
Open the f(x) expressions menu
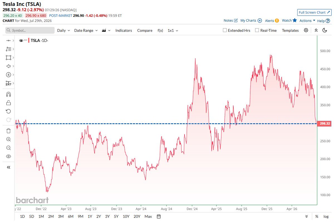[x=160, y=30]
